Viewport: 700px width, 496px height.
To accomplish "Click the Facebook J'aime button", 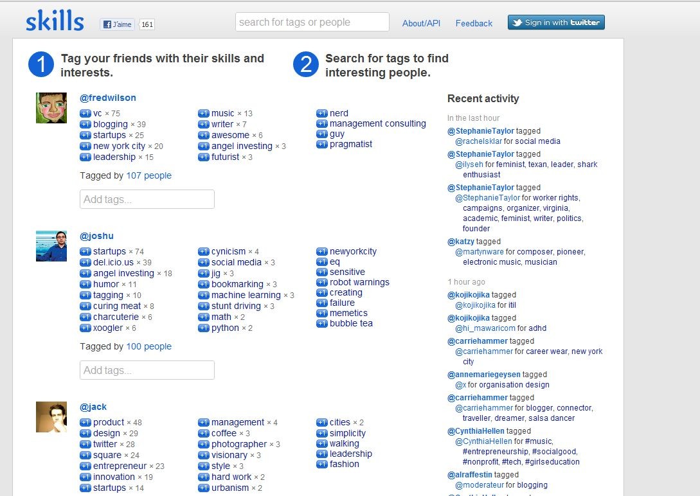I will [x=118, y=24].
